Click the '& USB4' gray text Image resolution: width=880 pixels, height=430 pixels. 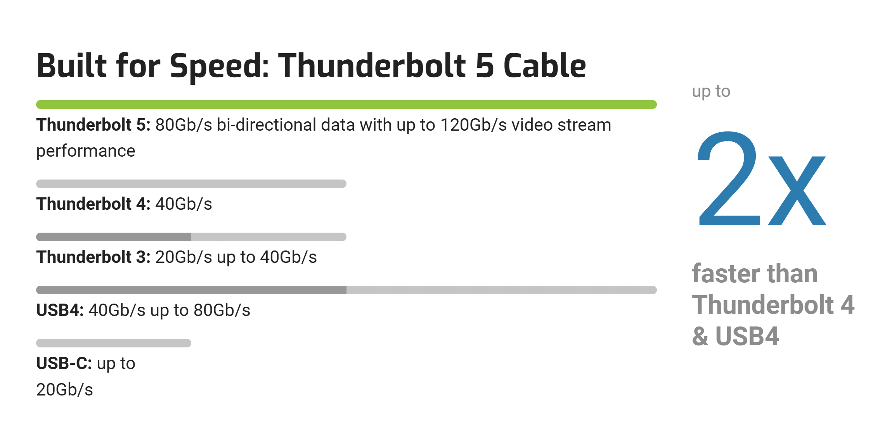[x=735, y=336]
